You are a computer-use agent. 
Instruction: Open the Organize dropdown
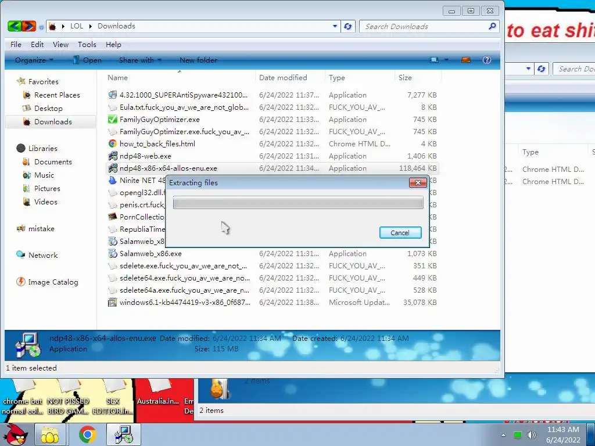pyautogui.click(x=34, y=60)
